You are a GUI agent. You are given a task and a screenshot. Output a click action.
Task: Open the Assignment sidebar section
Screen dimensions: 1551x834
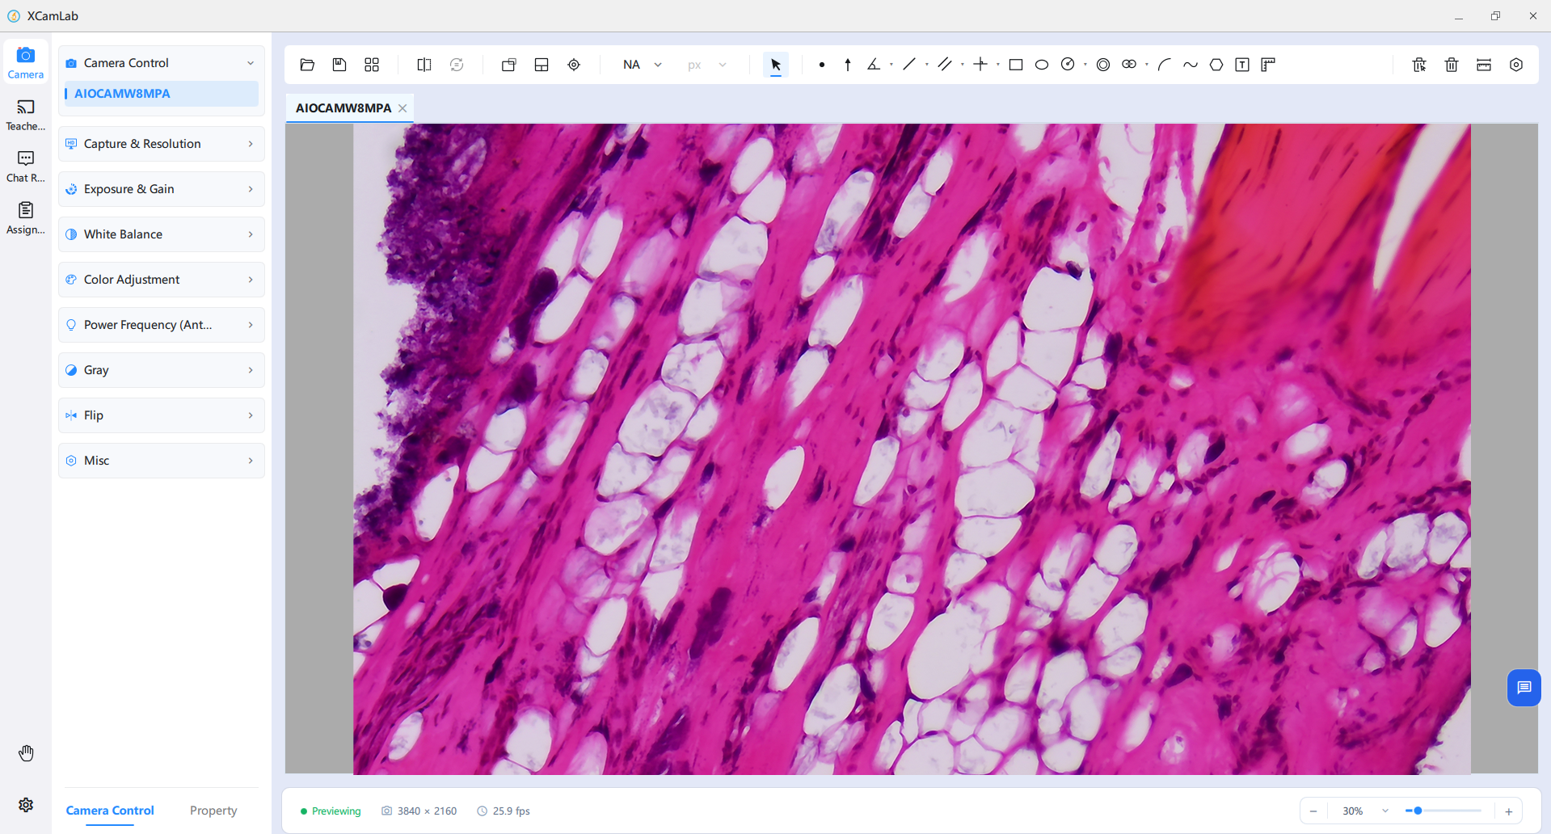26,218
